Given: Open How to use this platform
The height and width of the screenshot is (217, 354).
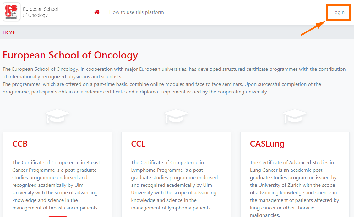Looking at the screenshot, I should pyautogui.click(x=136, y=12).
